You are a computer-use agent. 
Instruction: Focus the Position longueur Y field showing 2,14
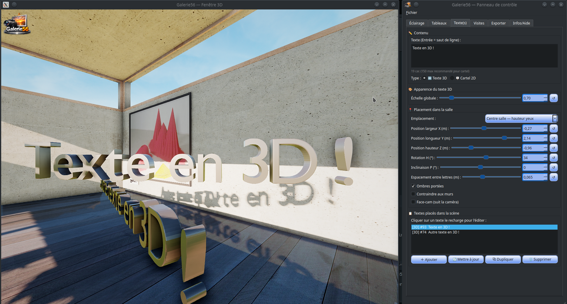point(533,138)
